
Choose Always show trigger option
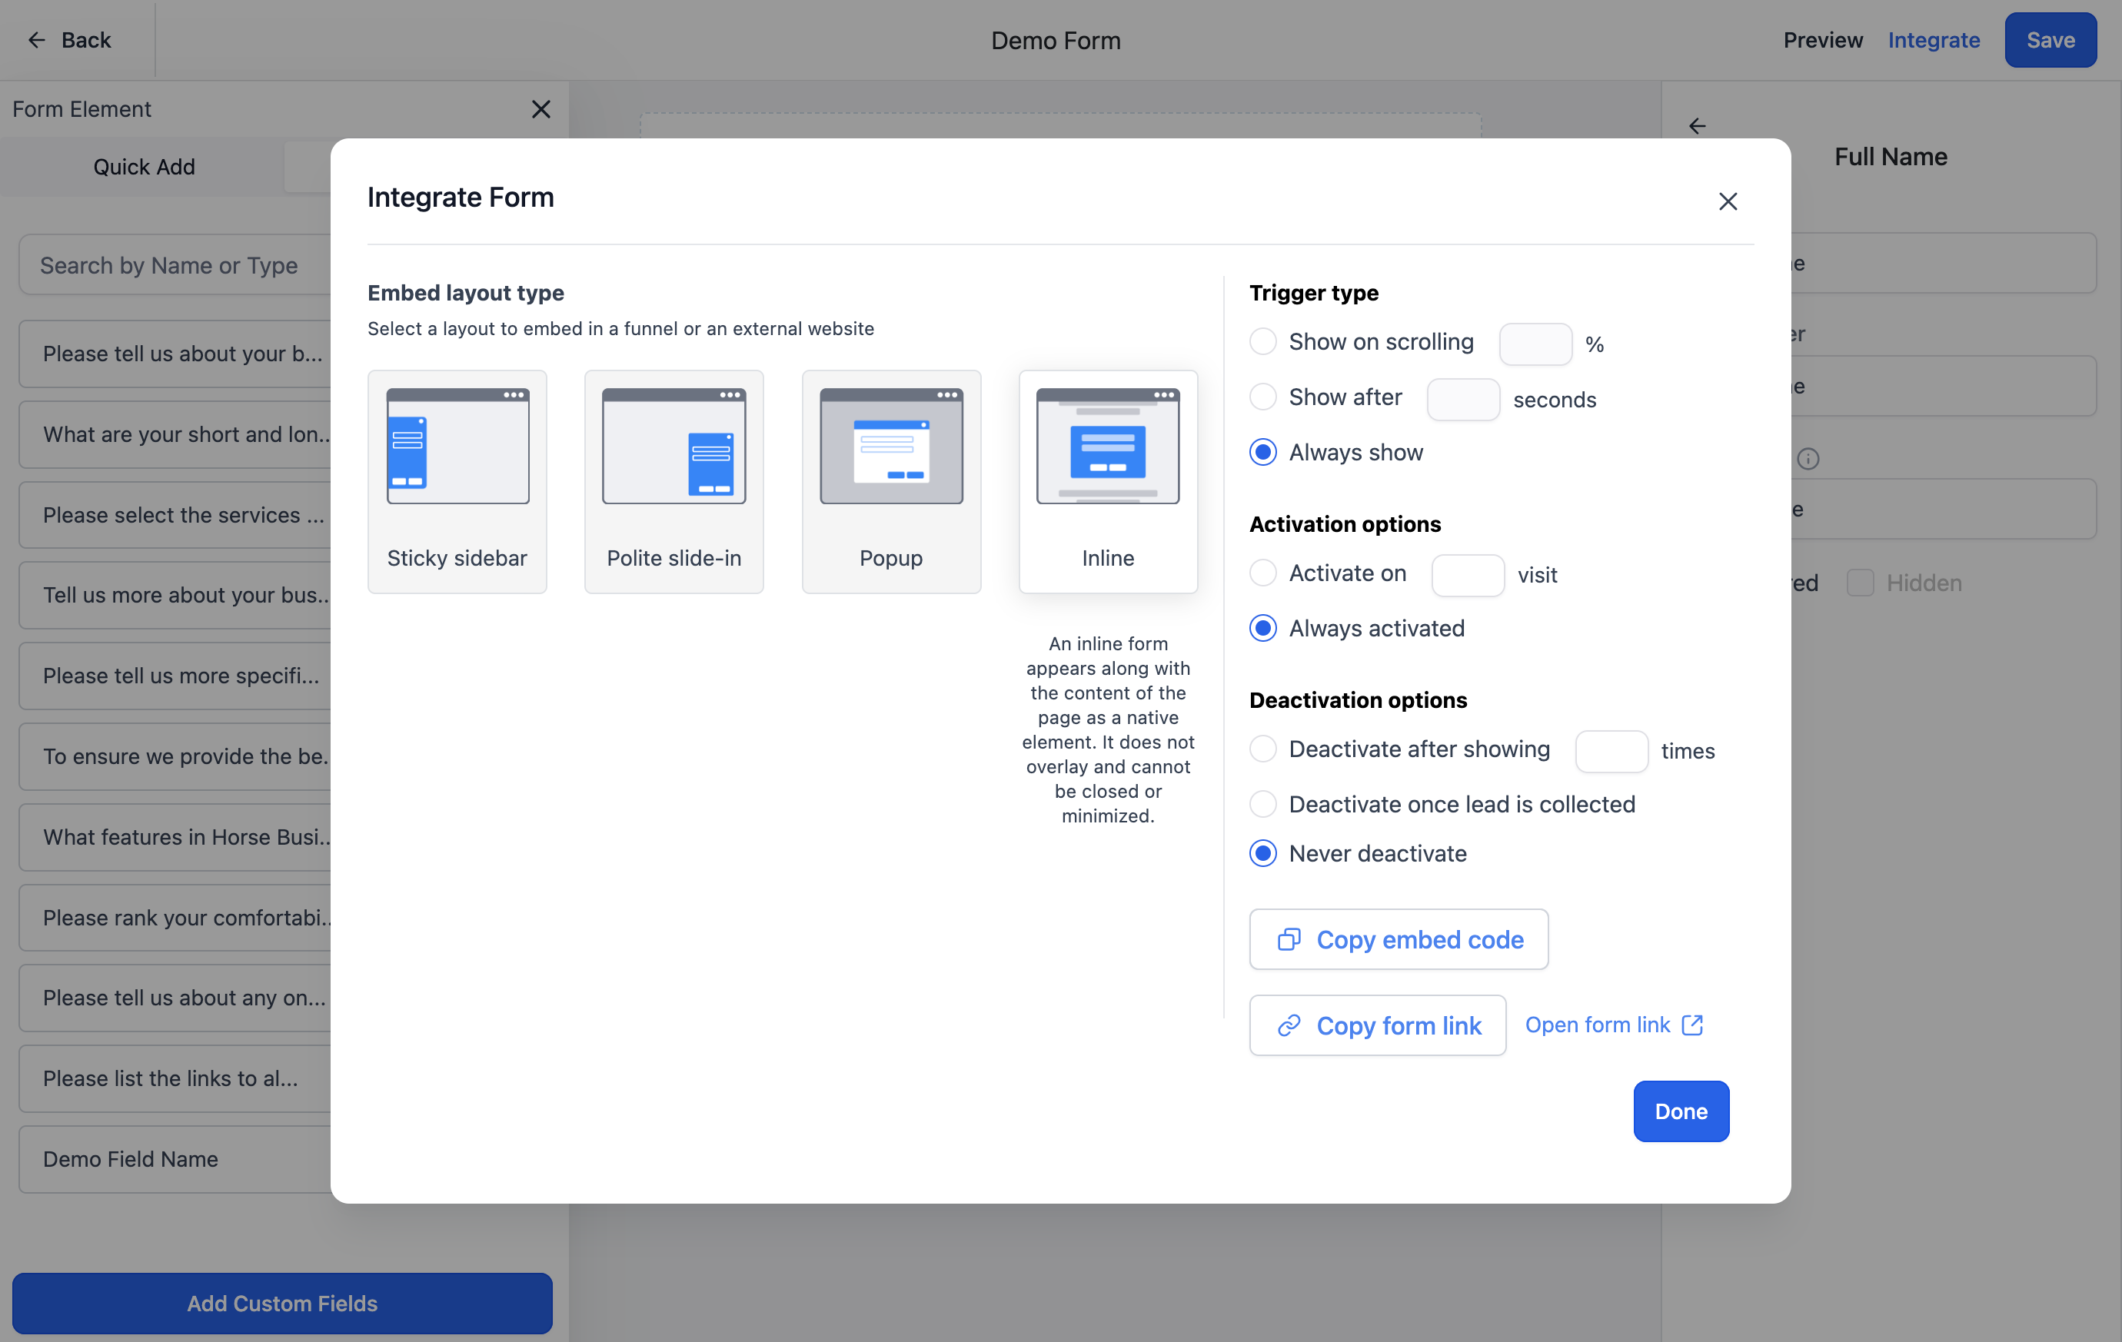(1262, 452)
